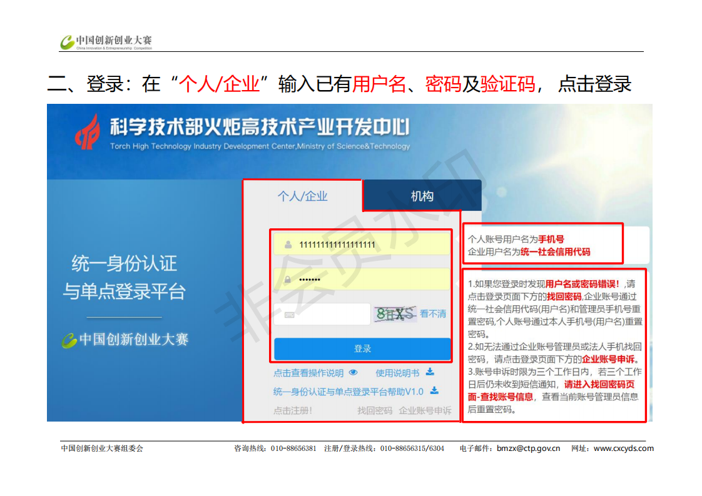Click the website address www.cxcyds.com
The width and height of the screenshot is (702, 496).
click(624, 448)
